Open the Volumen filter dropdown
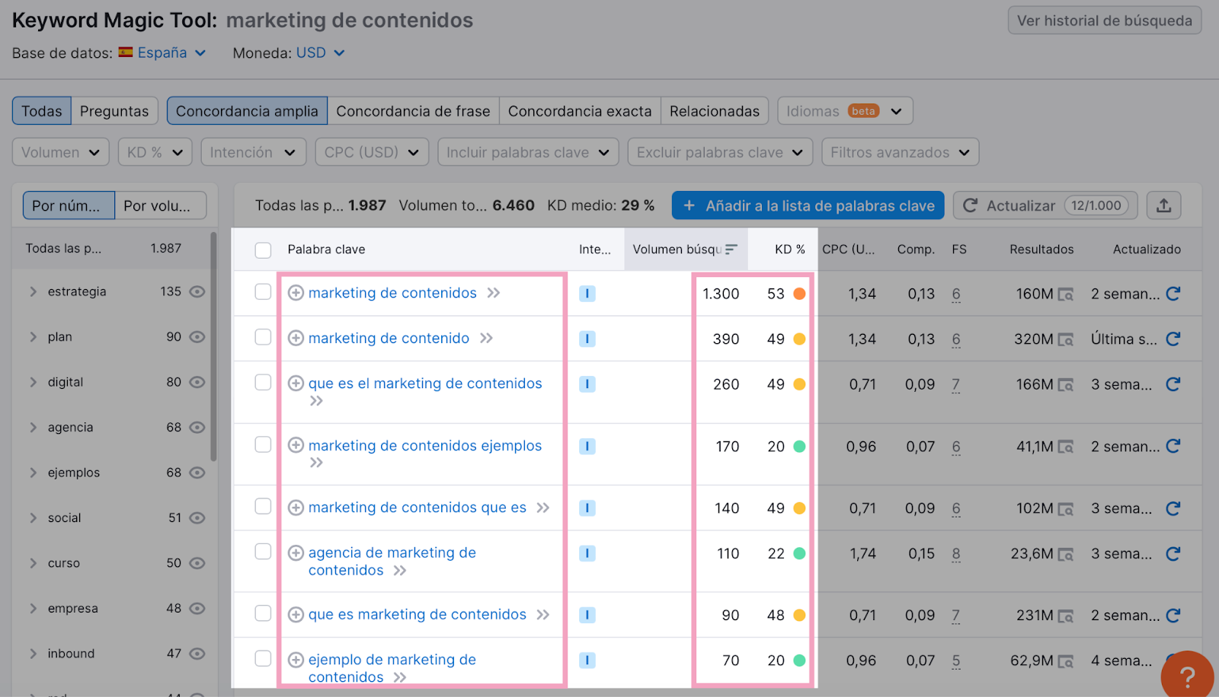The height and width of the screenshot is (697, 1219). 61,152
